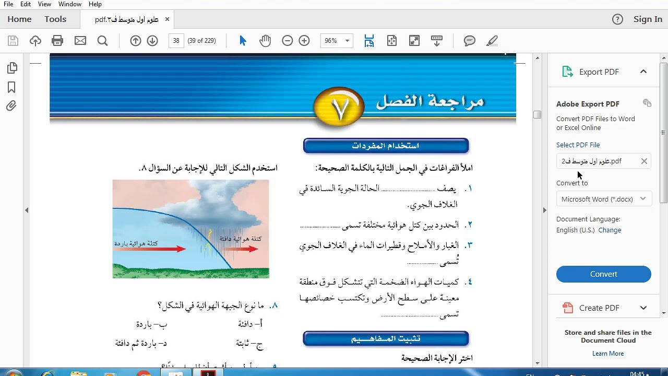Activate the Hand pan tool

pos(265,41)
